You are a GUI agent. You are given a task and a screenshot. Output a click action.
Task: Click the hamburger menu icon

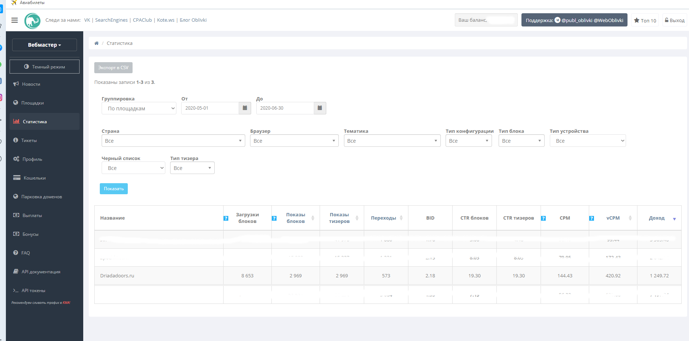(15, 20)
